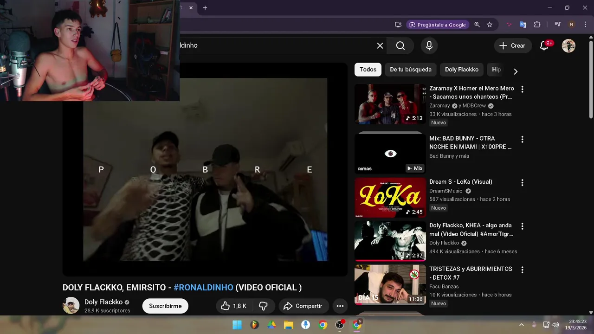The width and height of the screenshot is (594, 334).
Task: Open the Crear menu button
Action: pyautogui.click(x=512, y=45)
